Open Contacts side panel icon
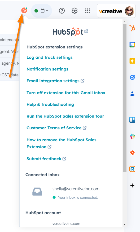The width and height of the screenshot is (140, 232). [x=132, y=94]
